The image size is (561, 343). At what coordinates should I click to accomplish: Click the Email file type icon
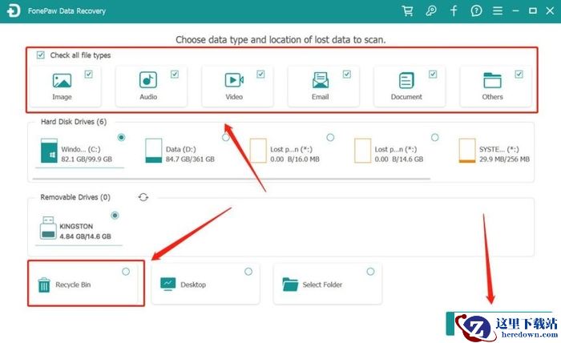point(321,80)
